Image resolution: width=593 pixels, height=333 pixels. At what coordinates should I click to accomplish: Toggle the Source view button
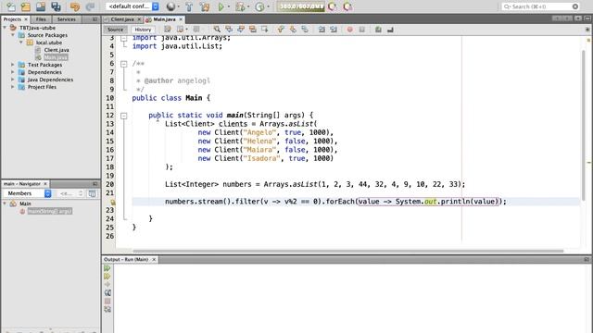pos(115,30)
